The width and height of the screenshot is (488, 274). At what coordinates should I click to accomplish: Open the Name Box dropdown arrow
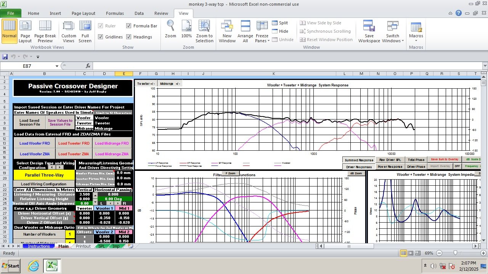tap(57, 66)
